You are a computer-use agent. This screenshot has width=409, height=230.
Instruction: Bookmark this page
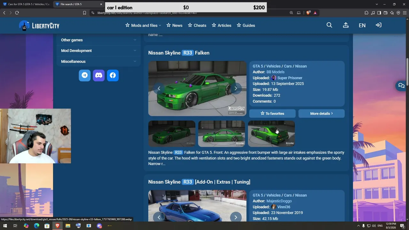[x=84, y=13]
